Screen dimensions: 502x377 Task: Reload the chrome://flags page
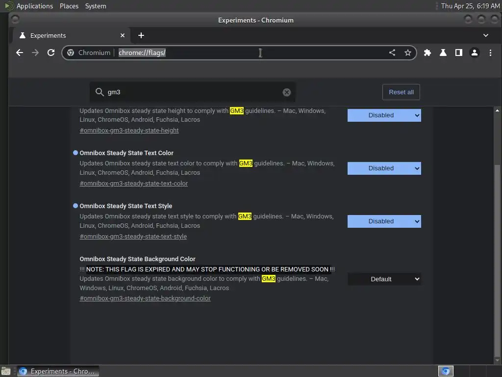[x=51, y=53]
